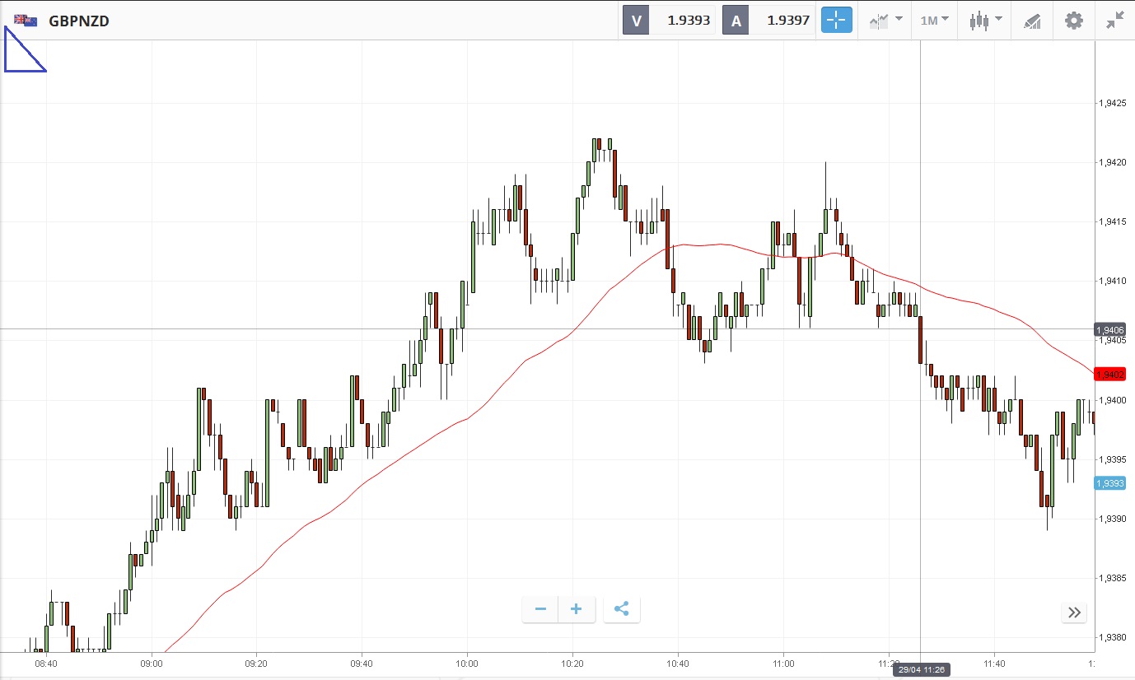Collapse the chart from fullscreen view
1135x680 pixels.
(1115, 21)
